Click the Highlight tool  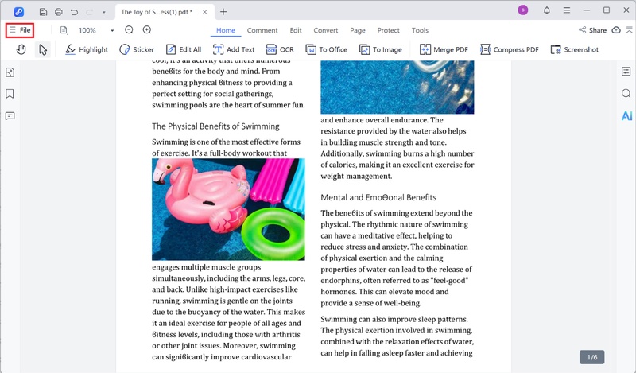point(86,49)
